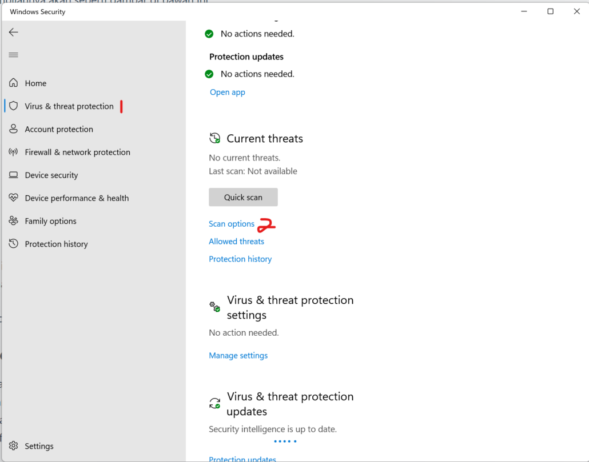The image size is (589, 462).
Task: Click the Current threats clock-shield icon
Action: tap(215, 138)
